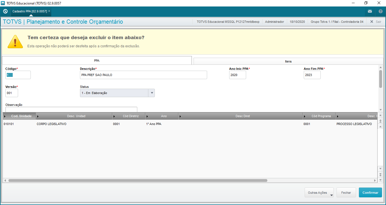Click the Versão field

(12, 93)
